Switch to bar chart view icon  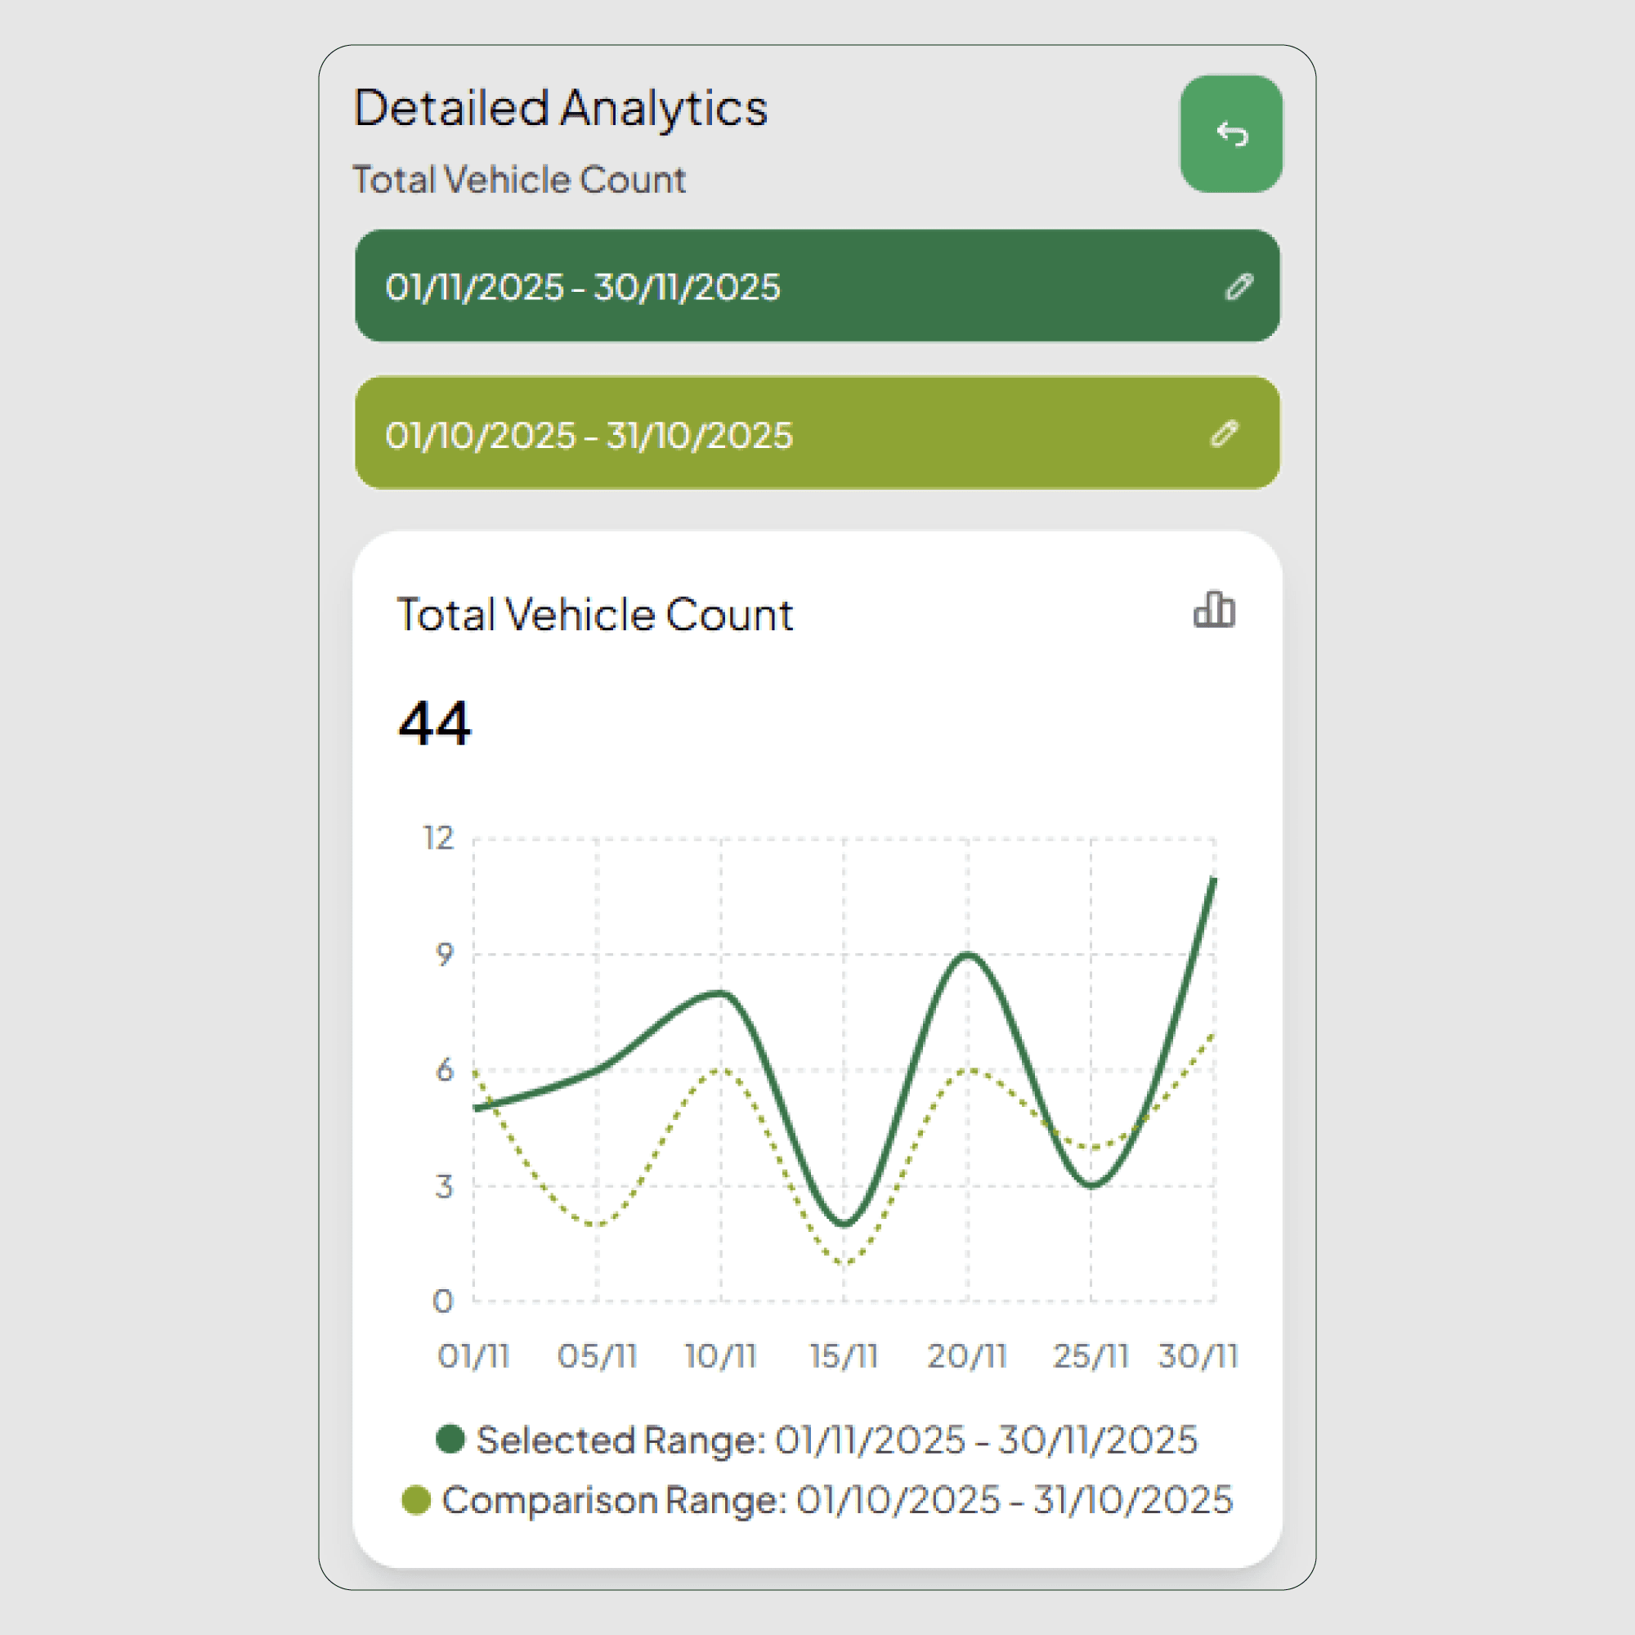[x=1213, y=610]
